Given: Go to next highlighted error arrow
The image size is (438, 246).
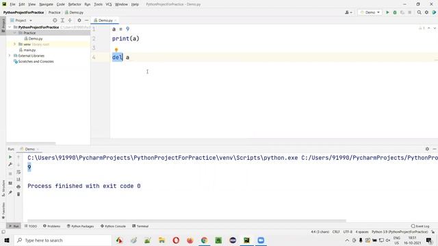Looking at the screenshot, I should pyautogui.click(x=435, y=28).
